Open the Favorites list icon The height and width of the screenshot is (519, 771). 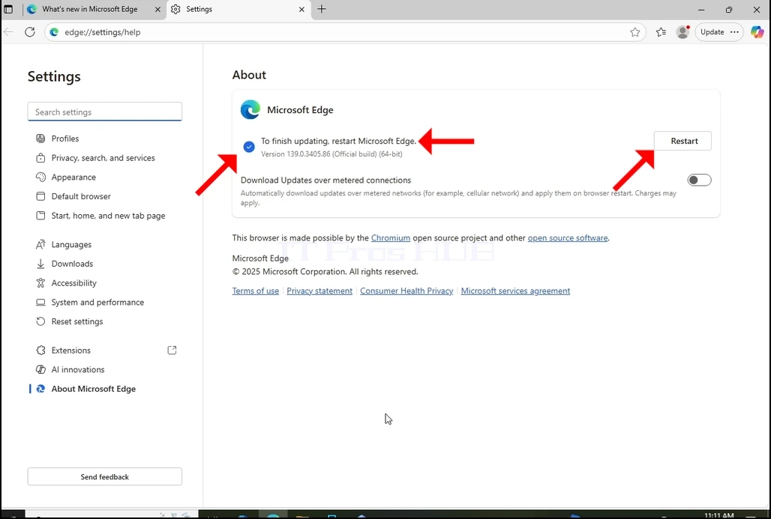pyautogui.click(x=661, y=32)
